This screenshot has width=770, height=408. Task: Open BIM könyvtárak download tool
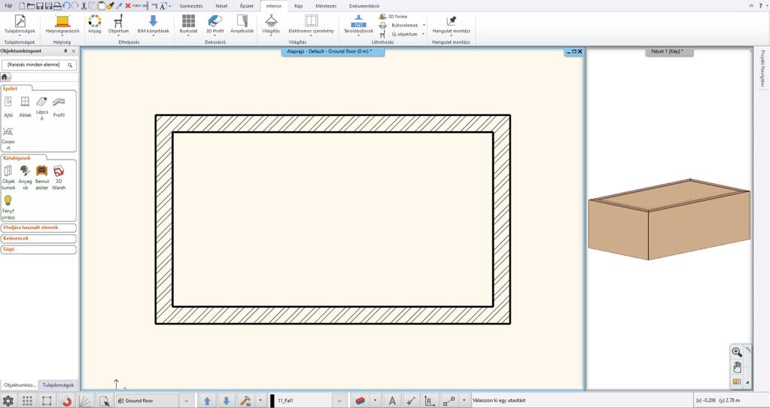[154, 25]
